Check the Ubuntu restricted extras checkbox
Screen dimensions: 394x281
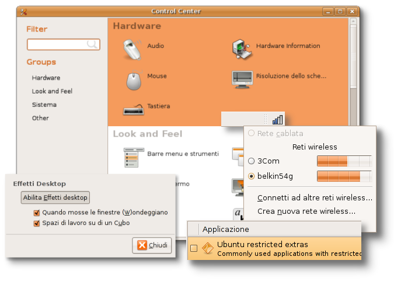[x=194, y=249]
